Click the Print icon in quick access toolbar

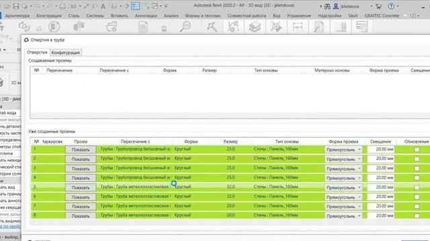pos(62,6)
